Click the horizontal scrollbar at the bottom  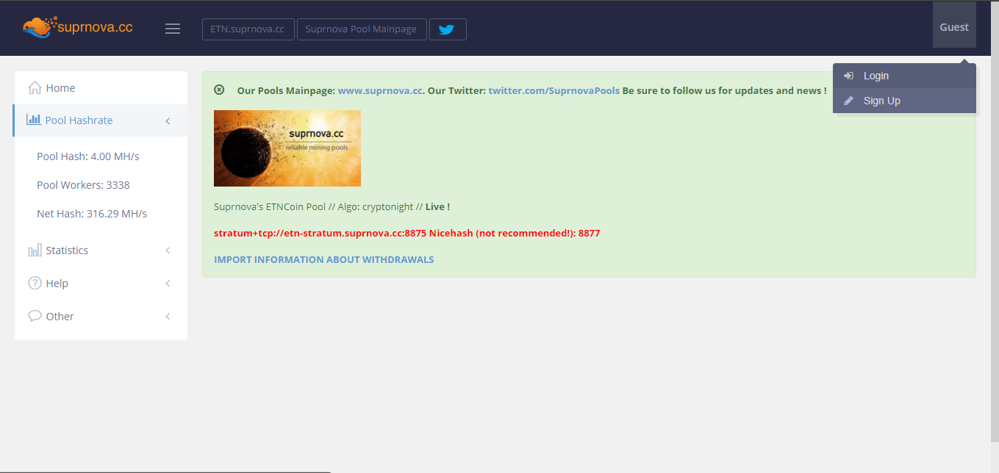click(165, 472)
